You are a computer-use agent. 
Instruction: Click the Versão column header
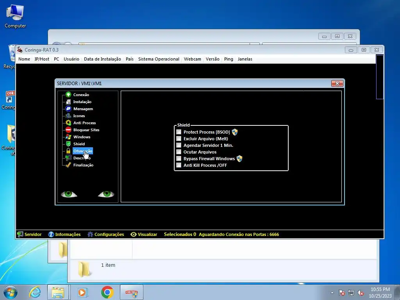(x=212, y=59)
